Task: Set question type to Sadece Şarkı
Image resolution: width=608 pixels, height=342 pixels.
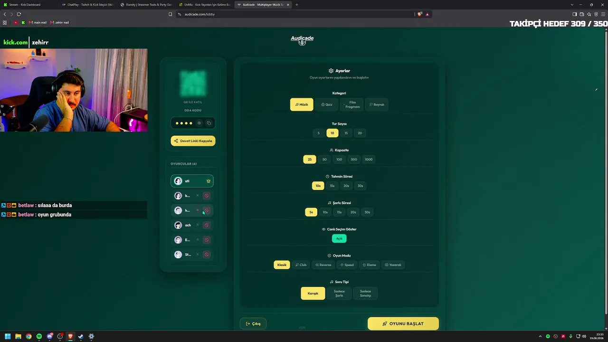Action: [x=339, y=294]
